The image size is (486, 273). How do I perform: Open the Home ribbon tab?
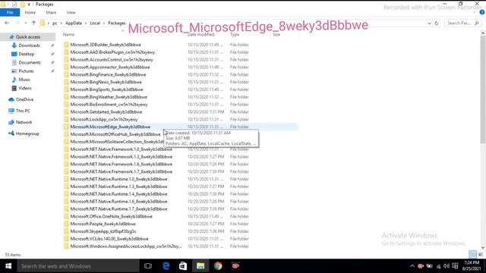(30, 12)
